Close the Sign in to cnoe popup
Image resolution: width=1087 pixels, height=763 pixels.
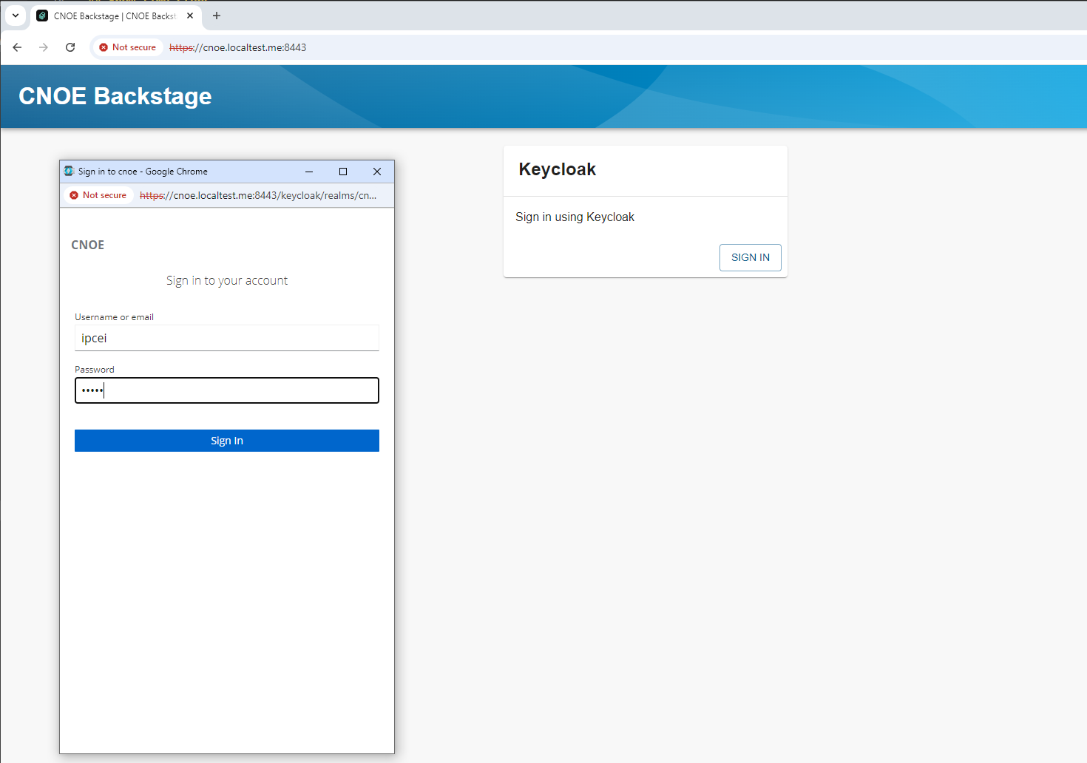coord(377,172)
